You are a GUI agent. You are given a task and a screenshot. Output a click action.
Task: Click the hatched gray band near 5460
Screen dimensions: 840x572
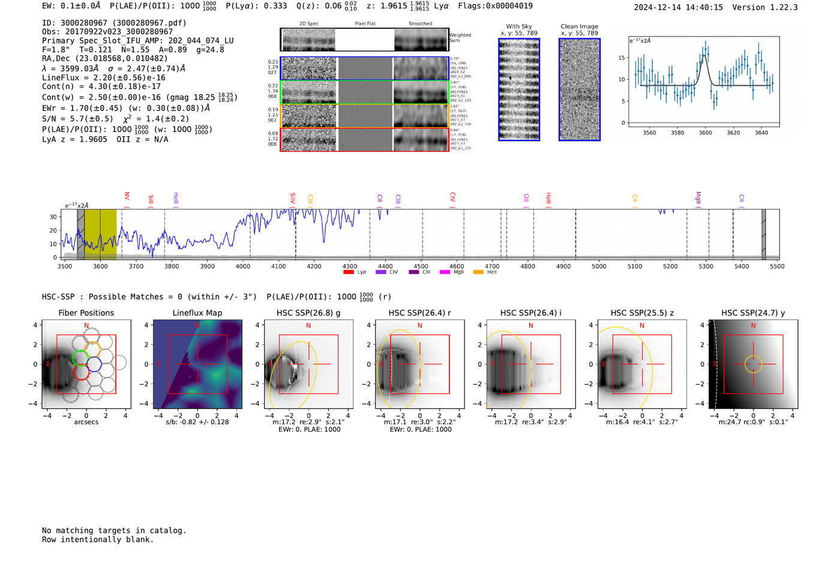[764, 235]
